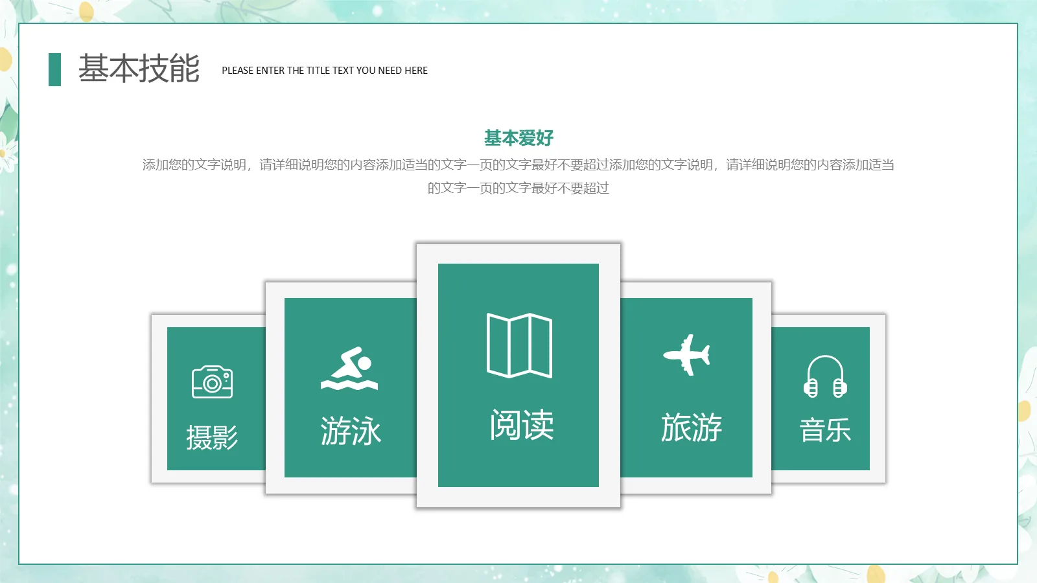
Task: Click the open book icon on the 阅读 card
Action: click(518, 345)
